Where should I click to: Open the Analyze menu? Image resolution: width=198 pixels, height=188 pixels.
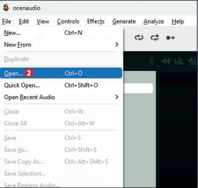[x=154, y=21]
